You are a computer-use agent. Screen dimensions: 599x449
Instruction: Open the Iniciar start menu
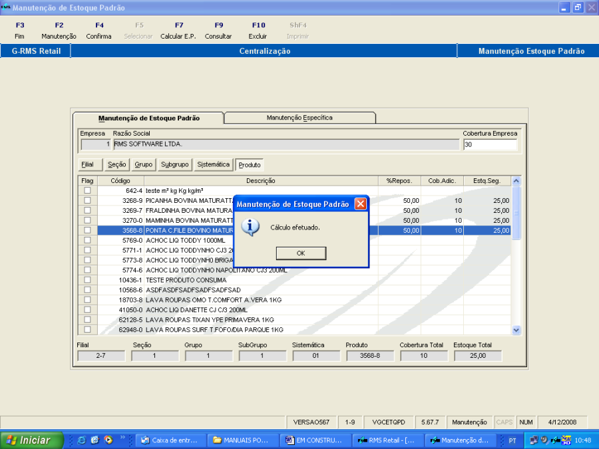click(x=31, y=440)
